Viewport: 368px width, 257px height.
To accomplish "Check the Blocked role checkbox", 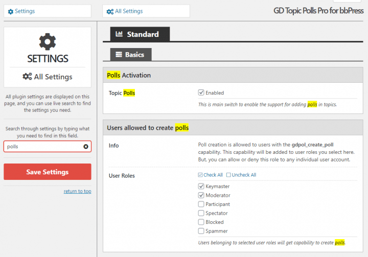I will pos(201,222).
